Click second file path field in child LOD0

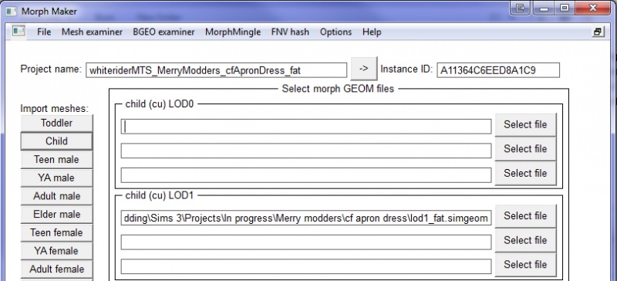pyautogui.click(x=306, y=151)
